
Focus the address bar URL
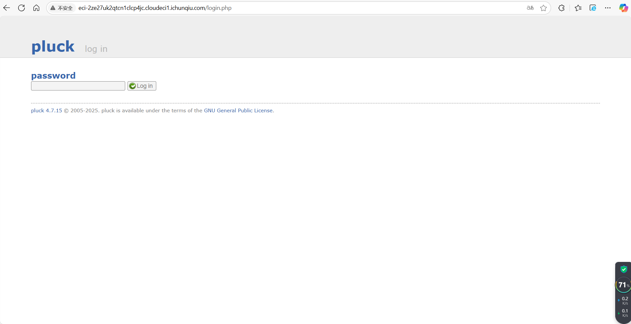155,8
